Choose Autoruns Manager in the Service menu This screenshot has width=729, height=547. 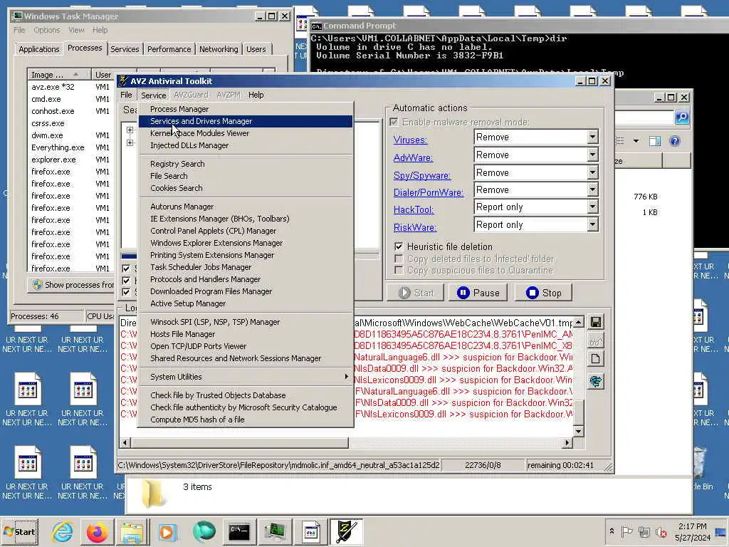pos(246,207)
